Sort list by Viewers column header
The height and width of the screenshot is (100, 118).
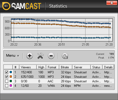[28, 67]
